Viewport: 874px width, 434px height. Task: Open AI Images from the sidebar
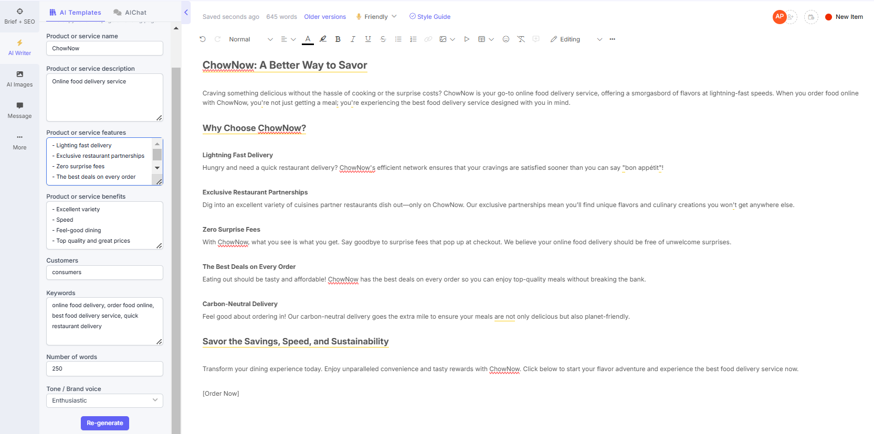click(x=19, y=79)
